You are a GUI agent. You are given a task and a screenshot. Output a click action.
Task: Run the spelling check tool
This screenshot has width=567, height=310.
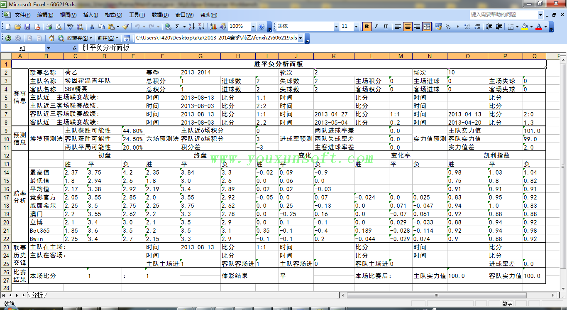coord(70,27)
